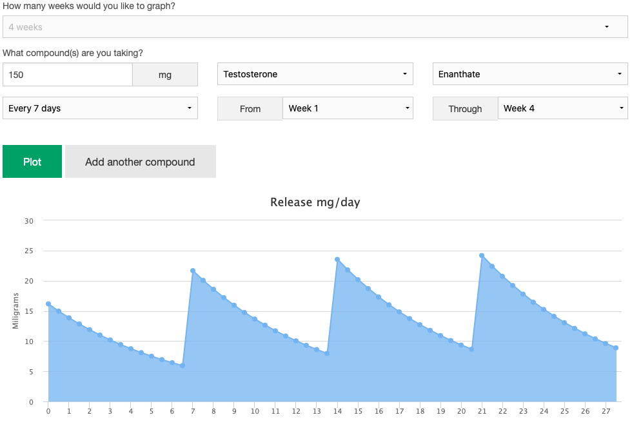This screenshot has height=424, width=632.
Task: Open the Enanthate ester dropdown
Action: [x=529, y=74]
